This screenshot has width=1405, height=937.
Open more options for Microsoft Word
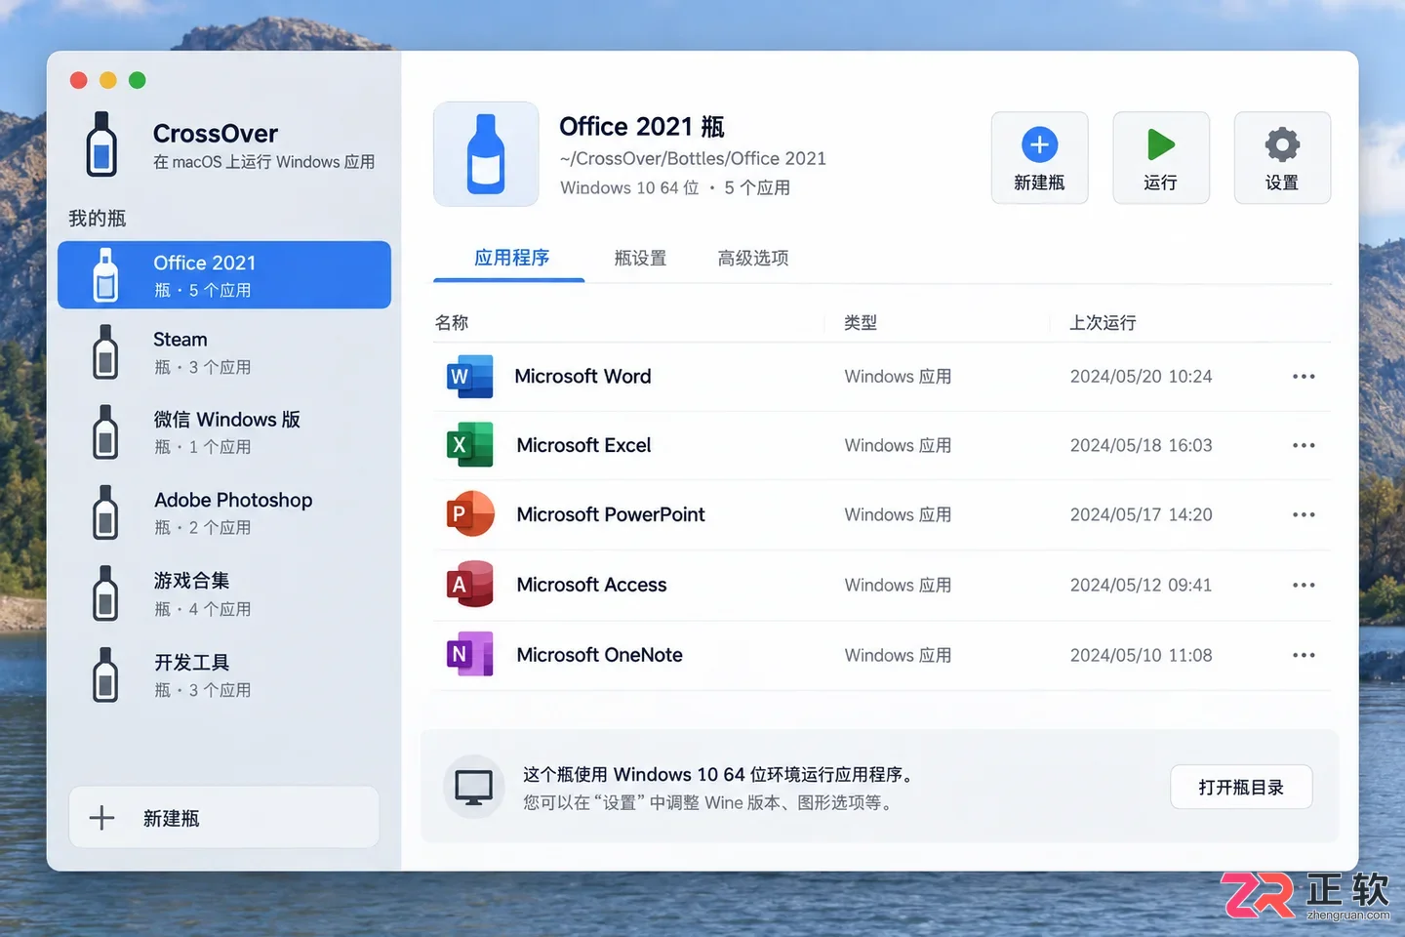coord(1304,377)
